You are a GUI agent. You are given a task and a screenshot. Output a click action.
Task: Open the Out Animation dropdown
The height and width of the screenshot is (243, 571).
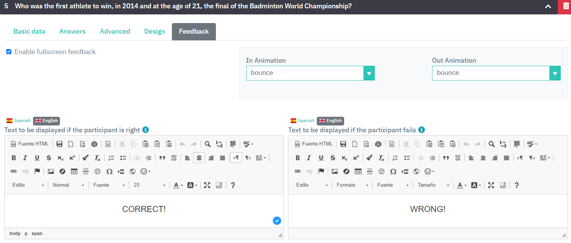pyautogui.click(x=496, y=73)
